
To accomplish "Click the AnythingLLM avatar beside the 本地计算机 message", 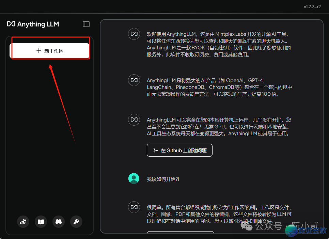I will click(134, 119).
